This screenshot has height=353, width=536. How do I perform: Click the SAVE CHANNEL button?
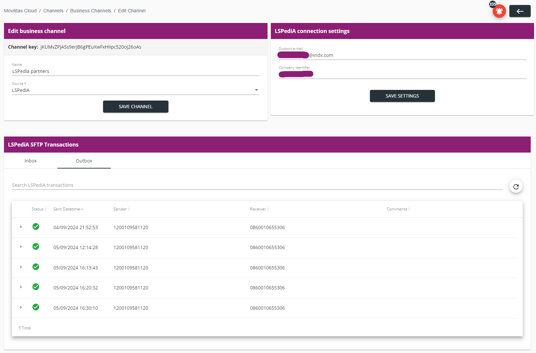point(136,107)
